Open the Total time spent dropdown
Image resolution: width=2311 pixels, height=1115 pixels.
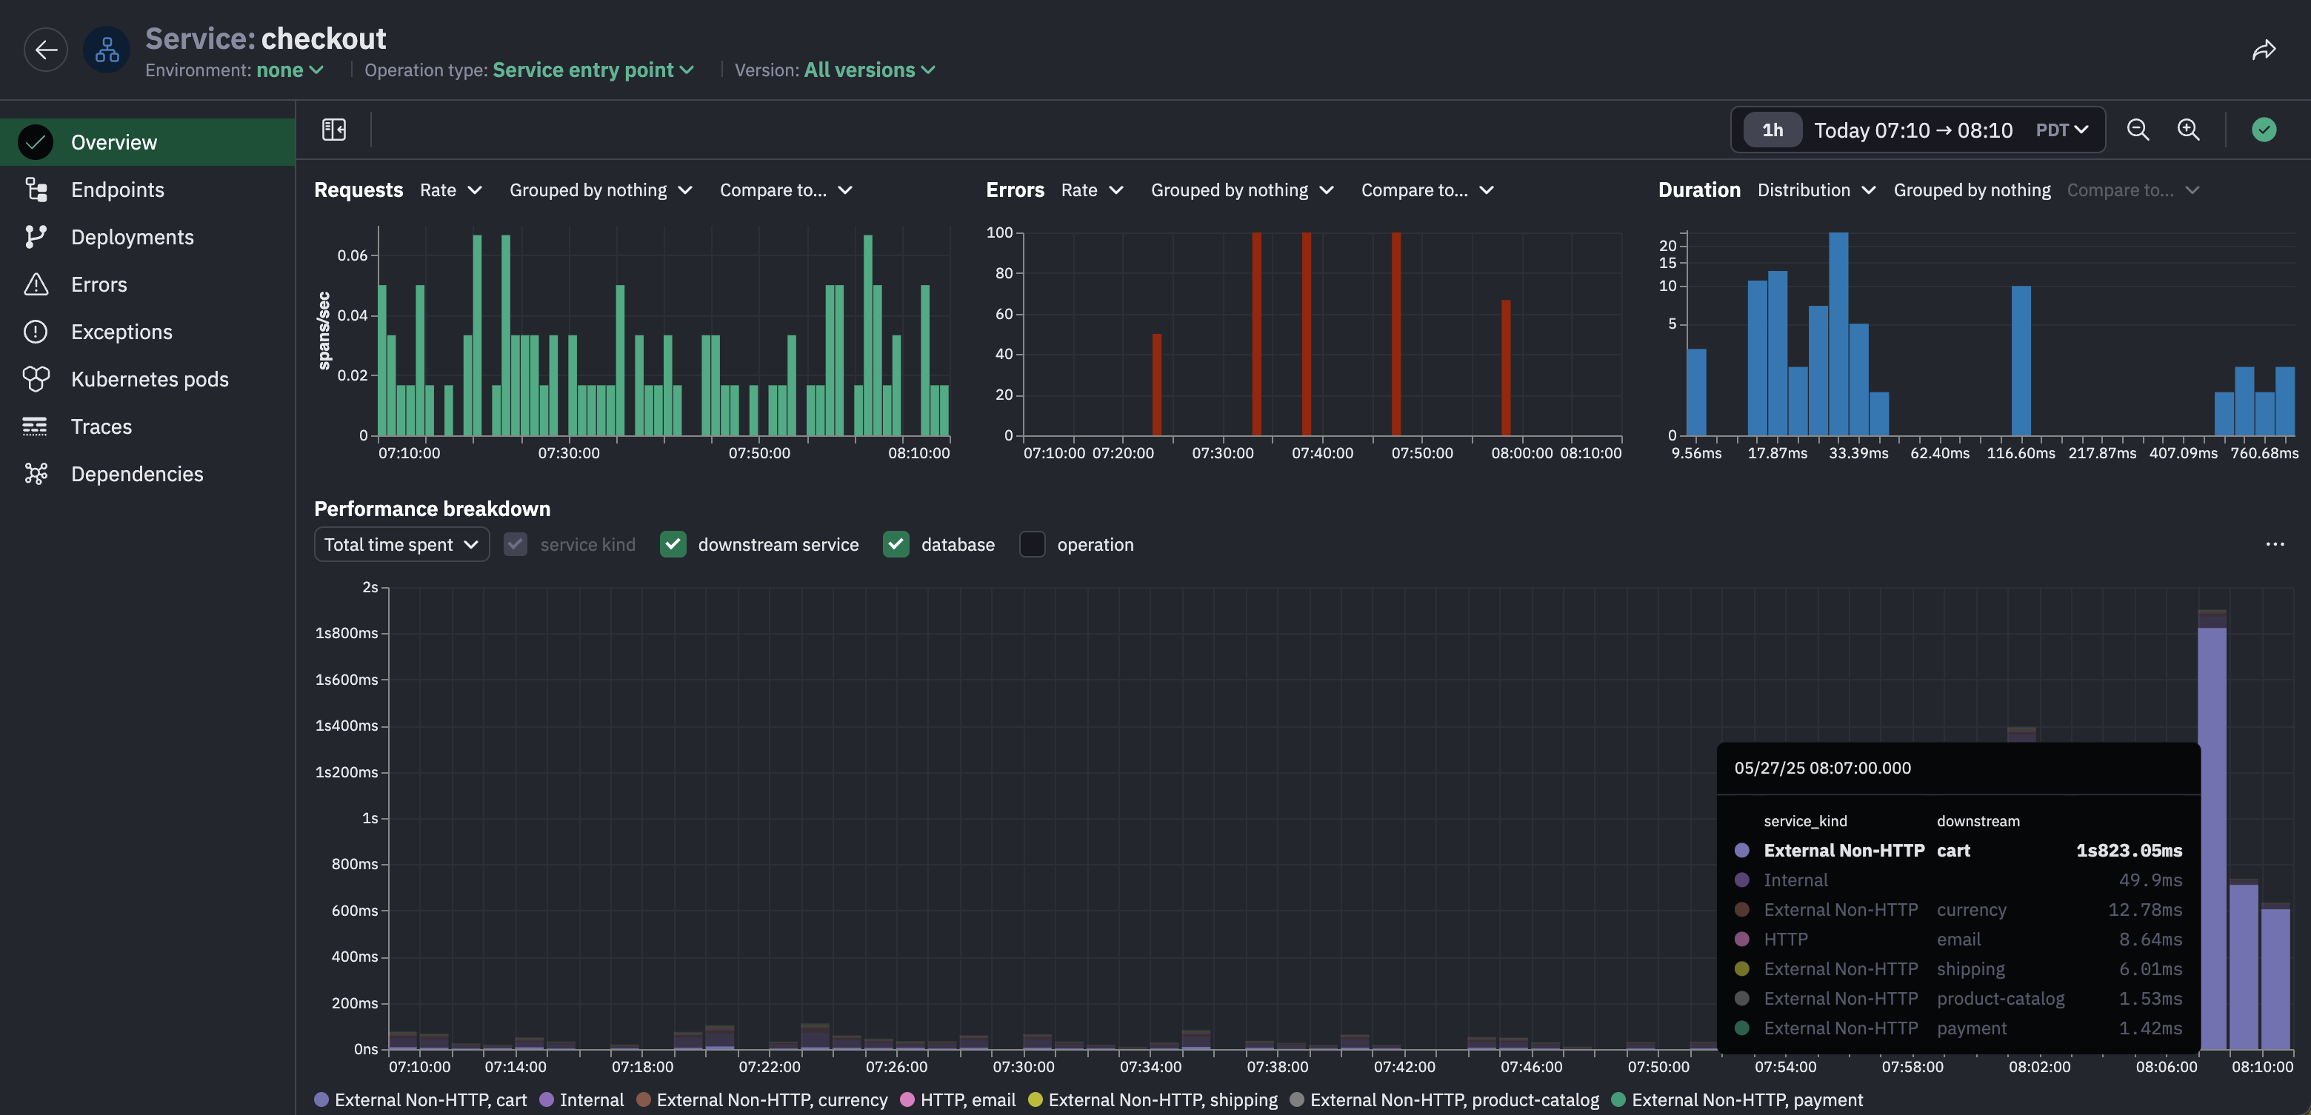coord(401,543)
